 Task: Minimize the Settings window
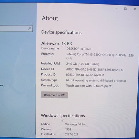pyautogui.click(x=116, y=8)
